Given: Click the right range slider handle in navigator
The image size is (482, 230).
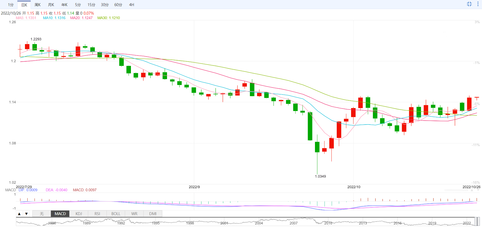Looking at the screenshot, I should pyautogui.click(x=479, y=222).
